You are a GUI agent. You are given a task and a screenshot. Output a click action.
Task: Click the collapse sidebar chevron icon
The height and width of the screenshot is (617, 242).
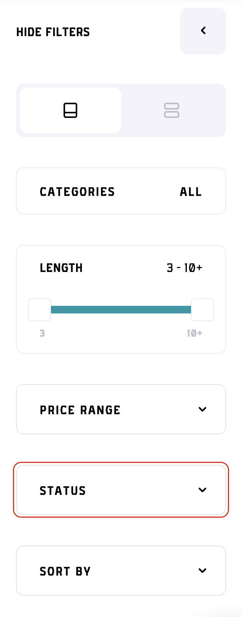(x=203, y=30)
